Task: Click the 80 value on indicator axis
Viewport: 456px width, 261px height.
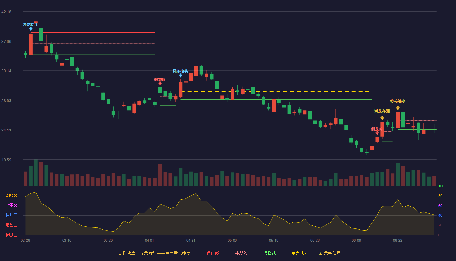Action: coord(440,196)
